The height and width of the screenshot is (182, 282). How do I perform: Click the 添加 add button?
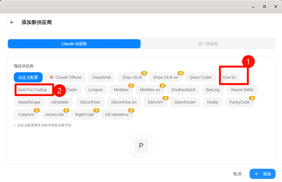click(x=262, y=174)
